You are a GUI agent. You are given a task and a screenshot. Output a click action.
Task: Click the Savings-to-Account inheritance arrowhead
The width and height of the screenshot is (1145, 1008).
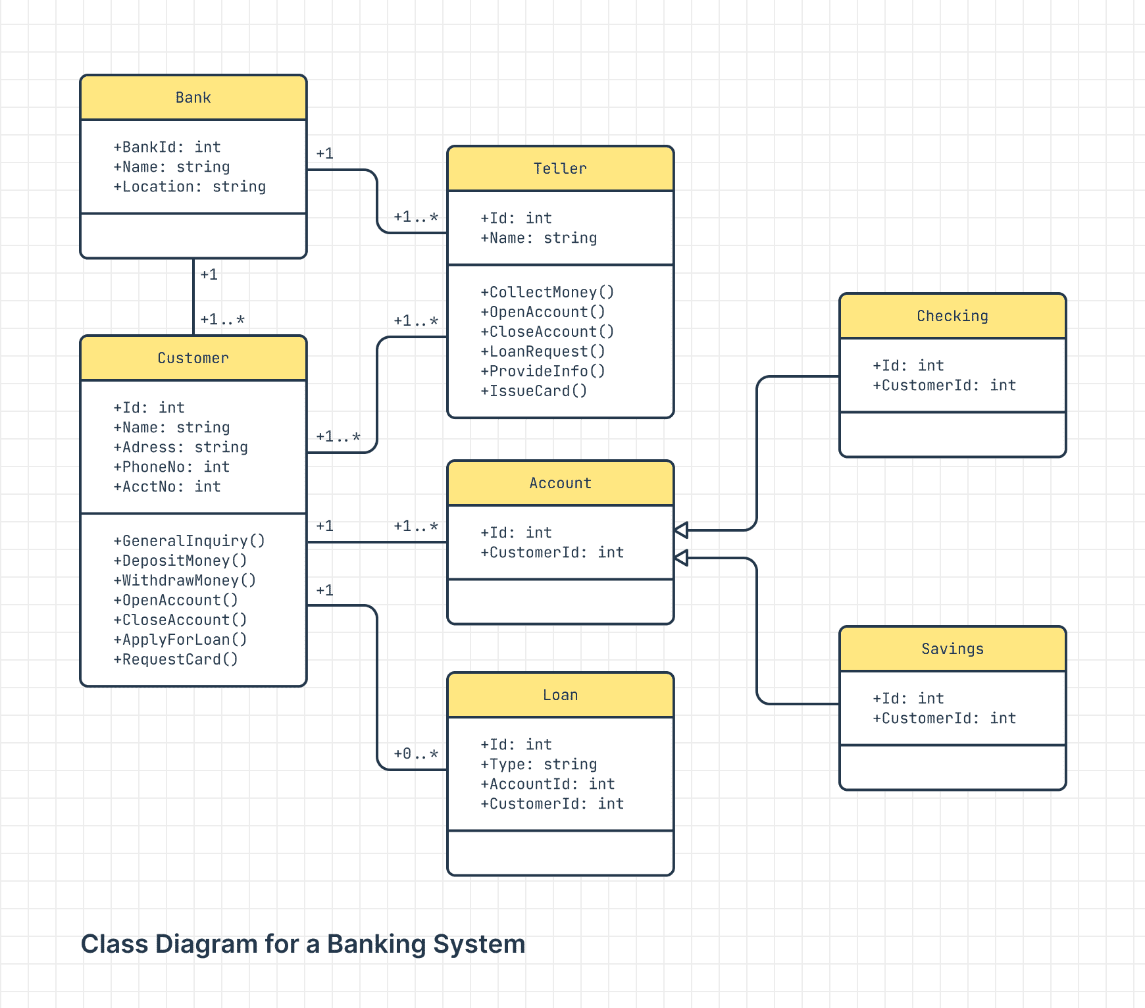[x=682, y=558]
